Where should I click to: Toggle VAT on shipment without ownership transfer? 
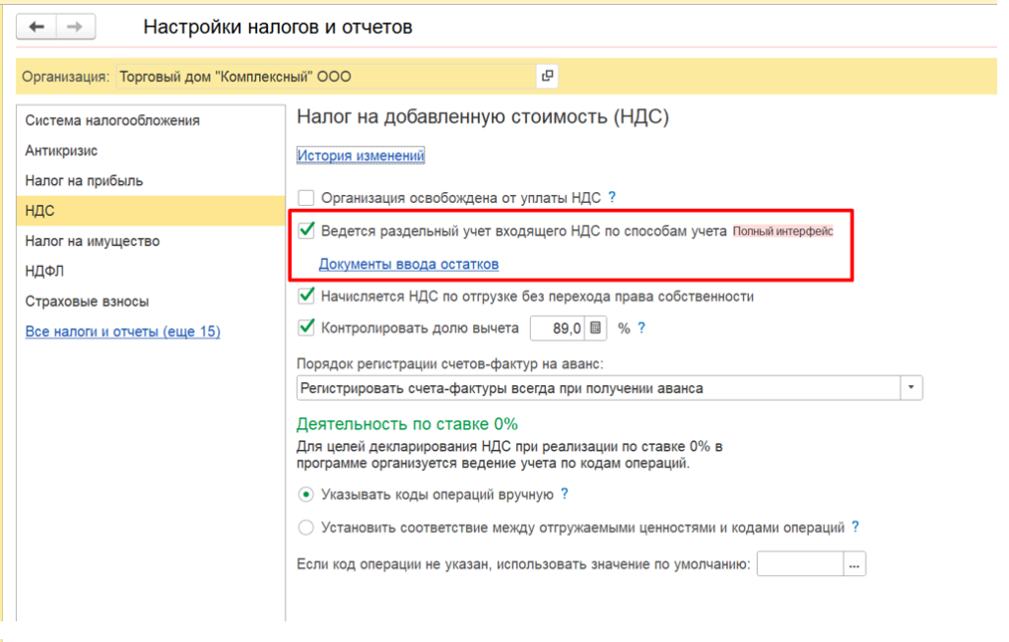click(306, 295)
